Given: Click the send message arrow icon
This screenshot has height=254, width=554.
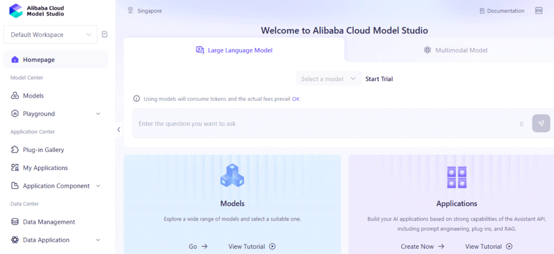Looking at the screenshot, I should [x=541, y=123].
